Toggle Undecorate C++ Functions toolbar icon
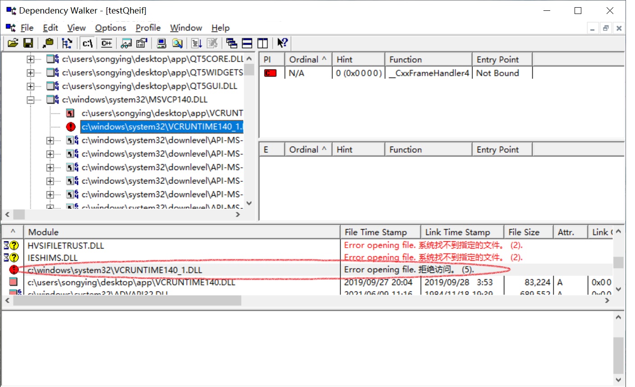Image resolution: width=635 pixels, height=387 pixels. (106, 43)
